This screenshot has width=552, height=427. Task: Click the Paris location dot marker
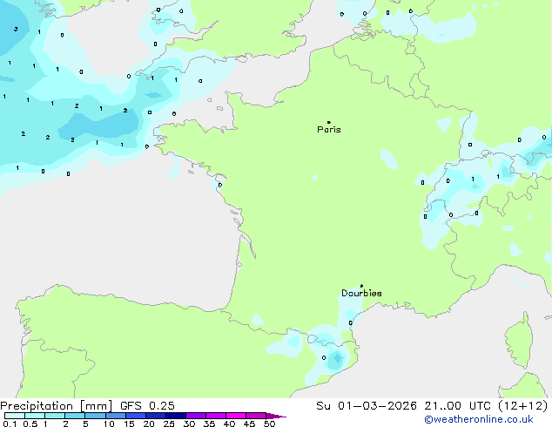pyautogui.click(x=329, y=122)
